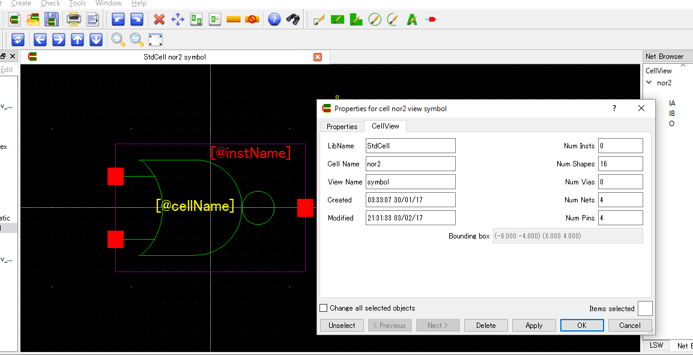This screenshot has width=693, height=355.
Task: Switch to the Properties tab in dialog
Action: [x=342, y=126]
